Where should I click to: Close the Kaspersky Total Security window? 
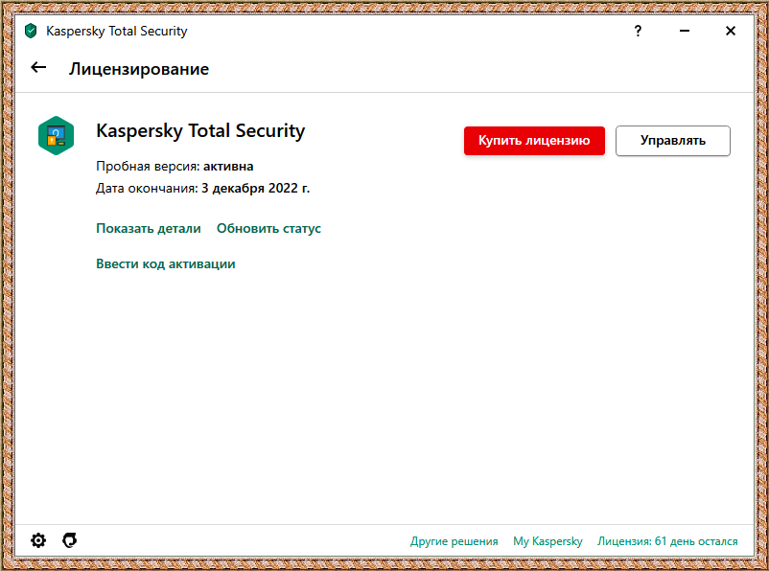[731, 31]
